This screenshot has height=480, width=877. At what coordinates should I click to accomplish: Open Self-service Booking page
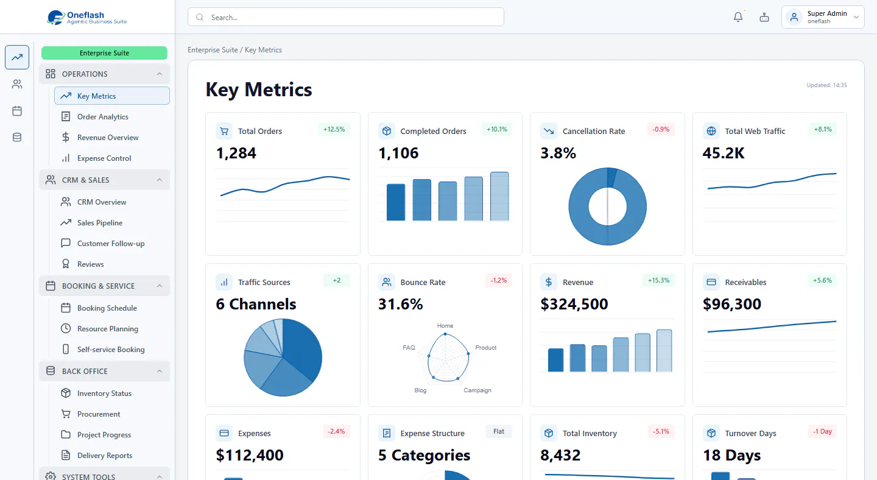tap(112, 349)
